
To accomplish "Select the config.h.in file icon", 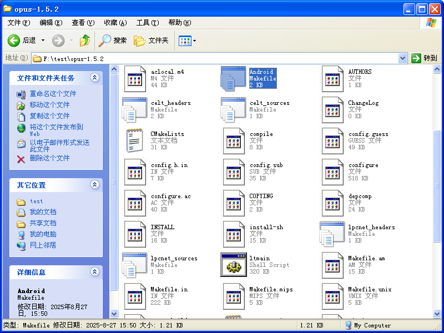I will pyautogui.click(x=135, y=172).
